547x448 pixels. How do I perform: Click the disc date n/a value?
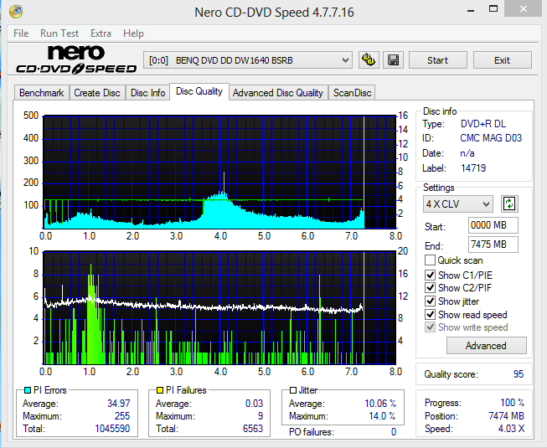click(x=467, y=153)
